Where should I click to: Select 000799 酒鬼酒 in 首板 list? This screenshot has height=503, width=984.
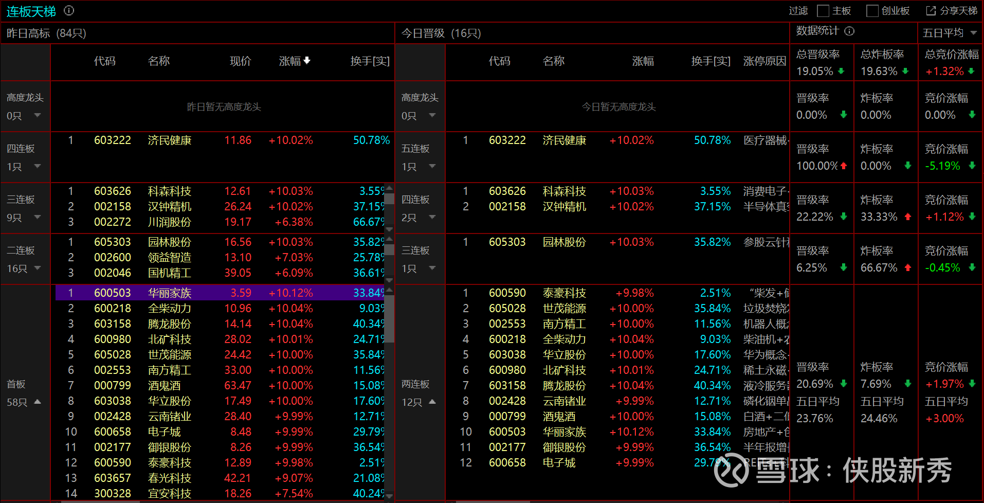point(220,386)
